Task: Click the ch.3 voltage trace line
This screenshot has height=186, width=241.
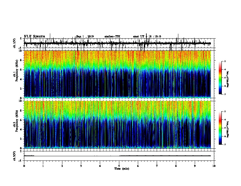Action: tap(117, 156)
